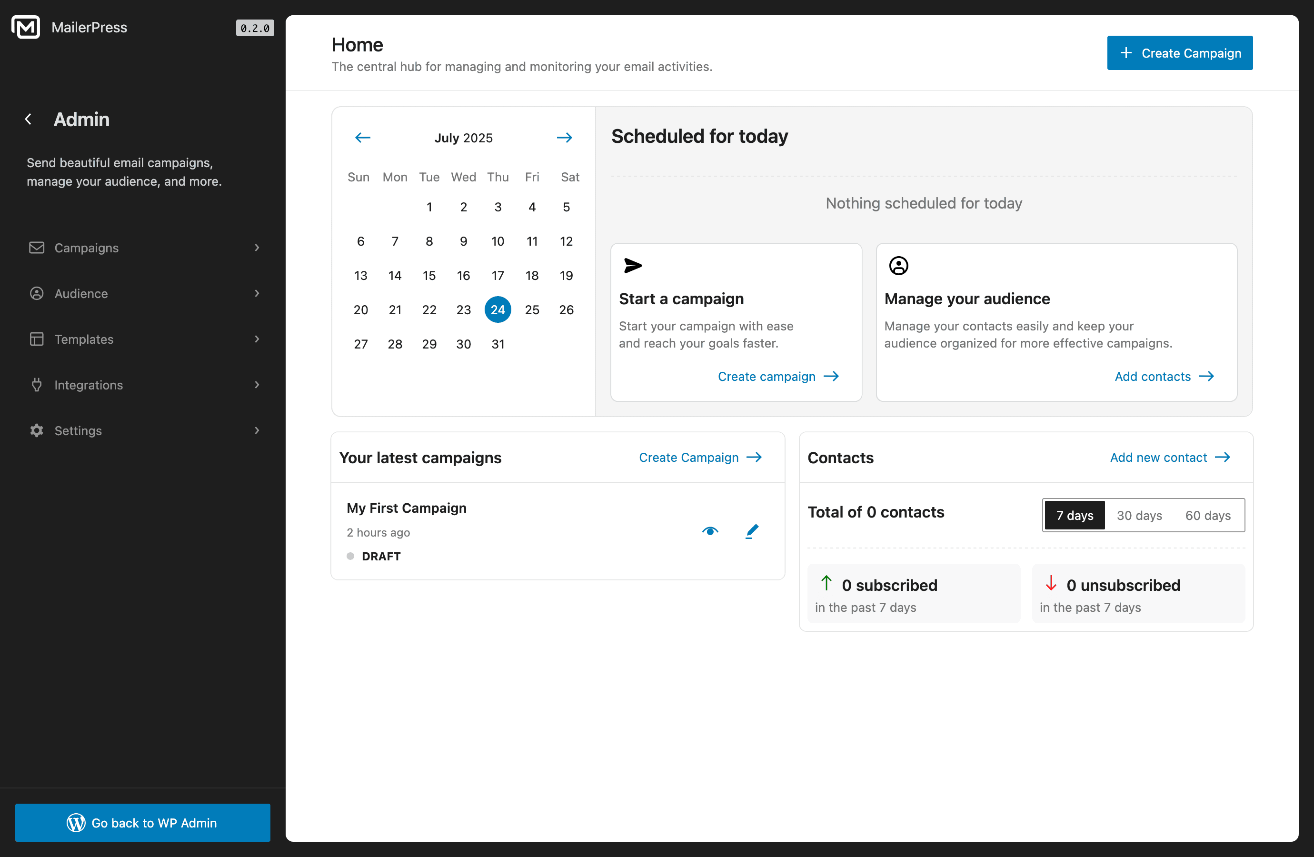The width and height of the screenshot is (1314, 857).
Task: Select the Audience section icon
Action: pos(37,293)
